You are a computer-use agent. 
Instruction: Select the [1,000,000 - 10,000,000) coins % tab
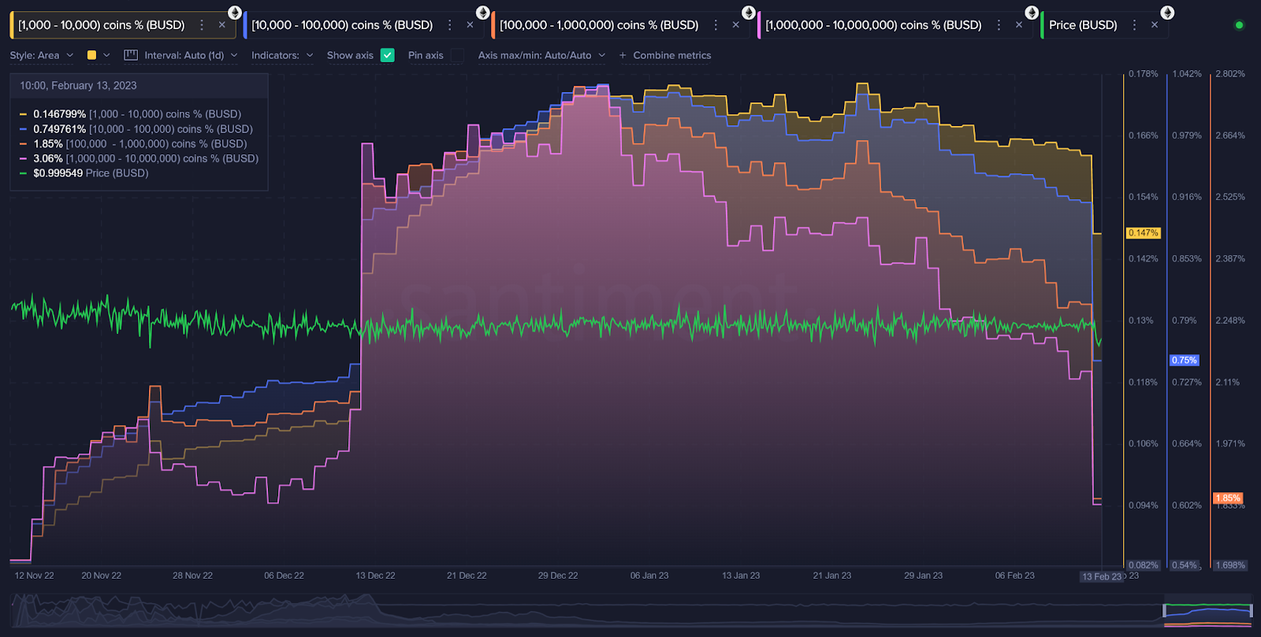(x=873, y=25)
